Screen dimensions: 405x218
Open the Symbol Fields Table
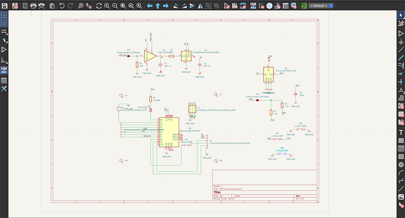coord(286,6)
